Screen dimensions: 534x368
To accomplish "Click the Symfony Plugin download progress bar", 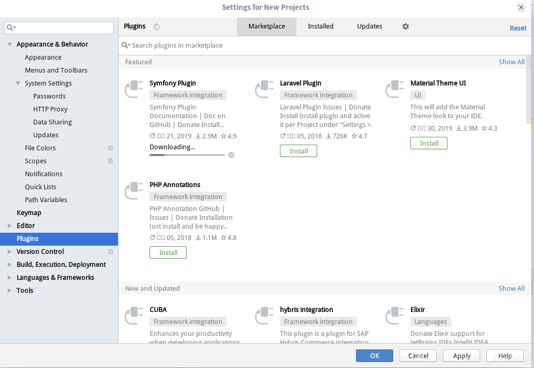I will pos(187,155).
